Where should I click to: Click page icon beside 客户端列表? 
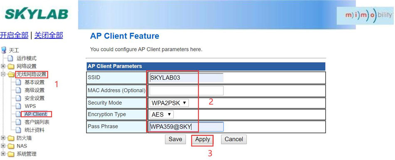point(18,122)
